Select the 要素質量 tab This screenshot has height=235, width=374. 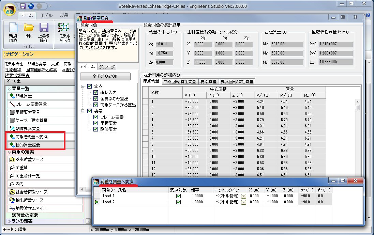[208, 81]
